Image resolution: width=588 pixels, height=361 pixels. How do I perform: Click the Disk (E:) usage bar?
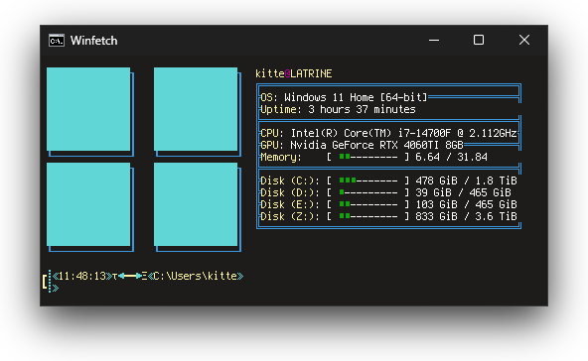(368, 205)
